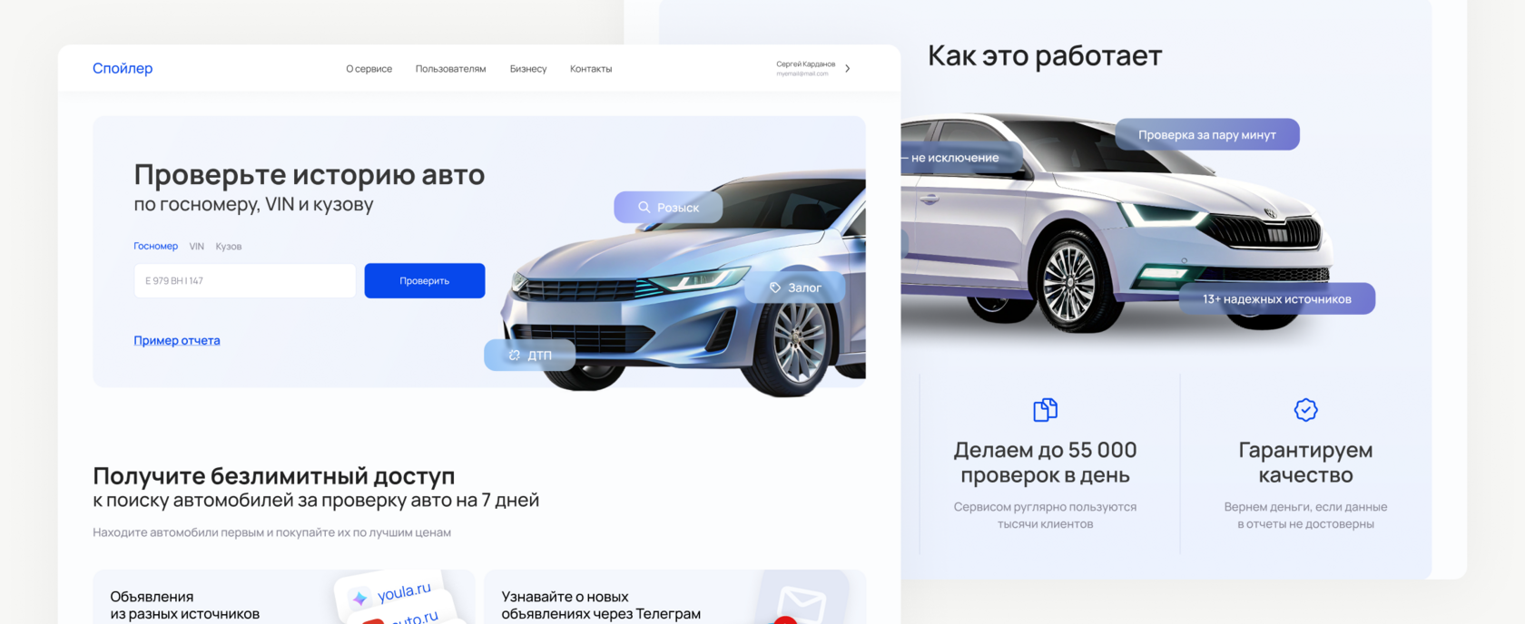
Task: Open Контакты in the navigation
Action: tap(591, 69)
